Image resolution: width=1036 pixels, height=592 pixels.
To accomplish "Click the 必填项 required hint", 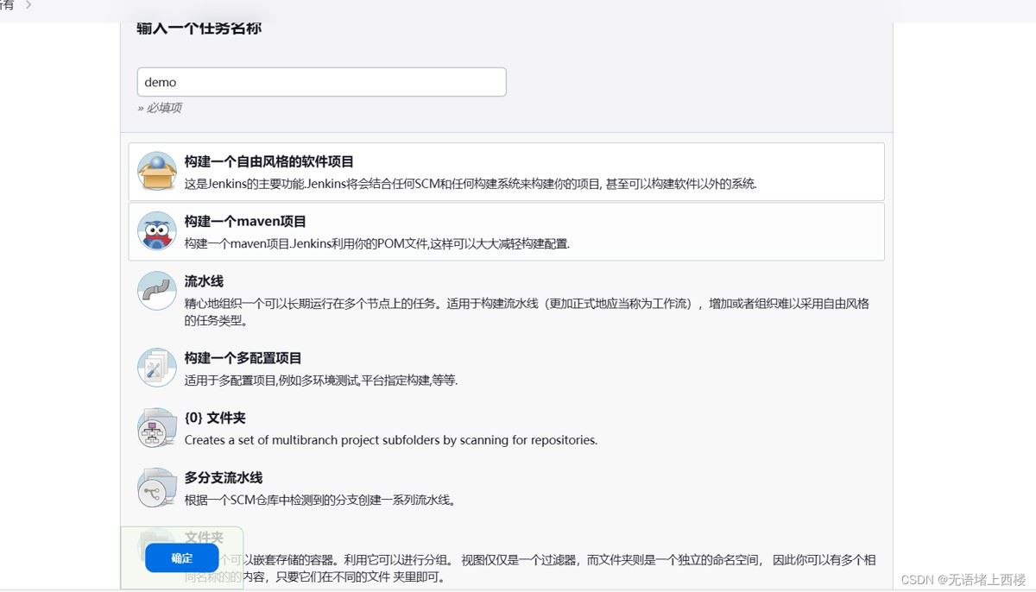I will pos(160,108).
